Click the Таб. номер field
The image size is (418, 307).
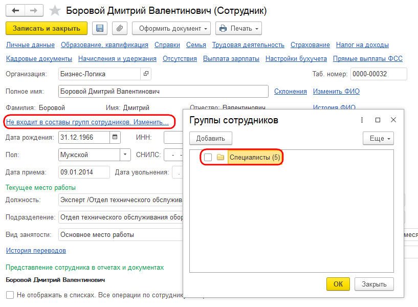[x=379, y=74]
